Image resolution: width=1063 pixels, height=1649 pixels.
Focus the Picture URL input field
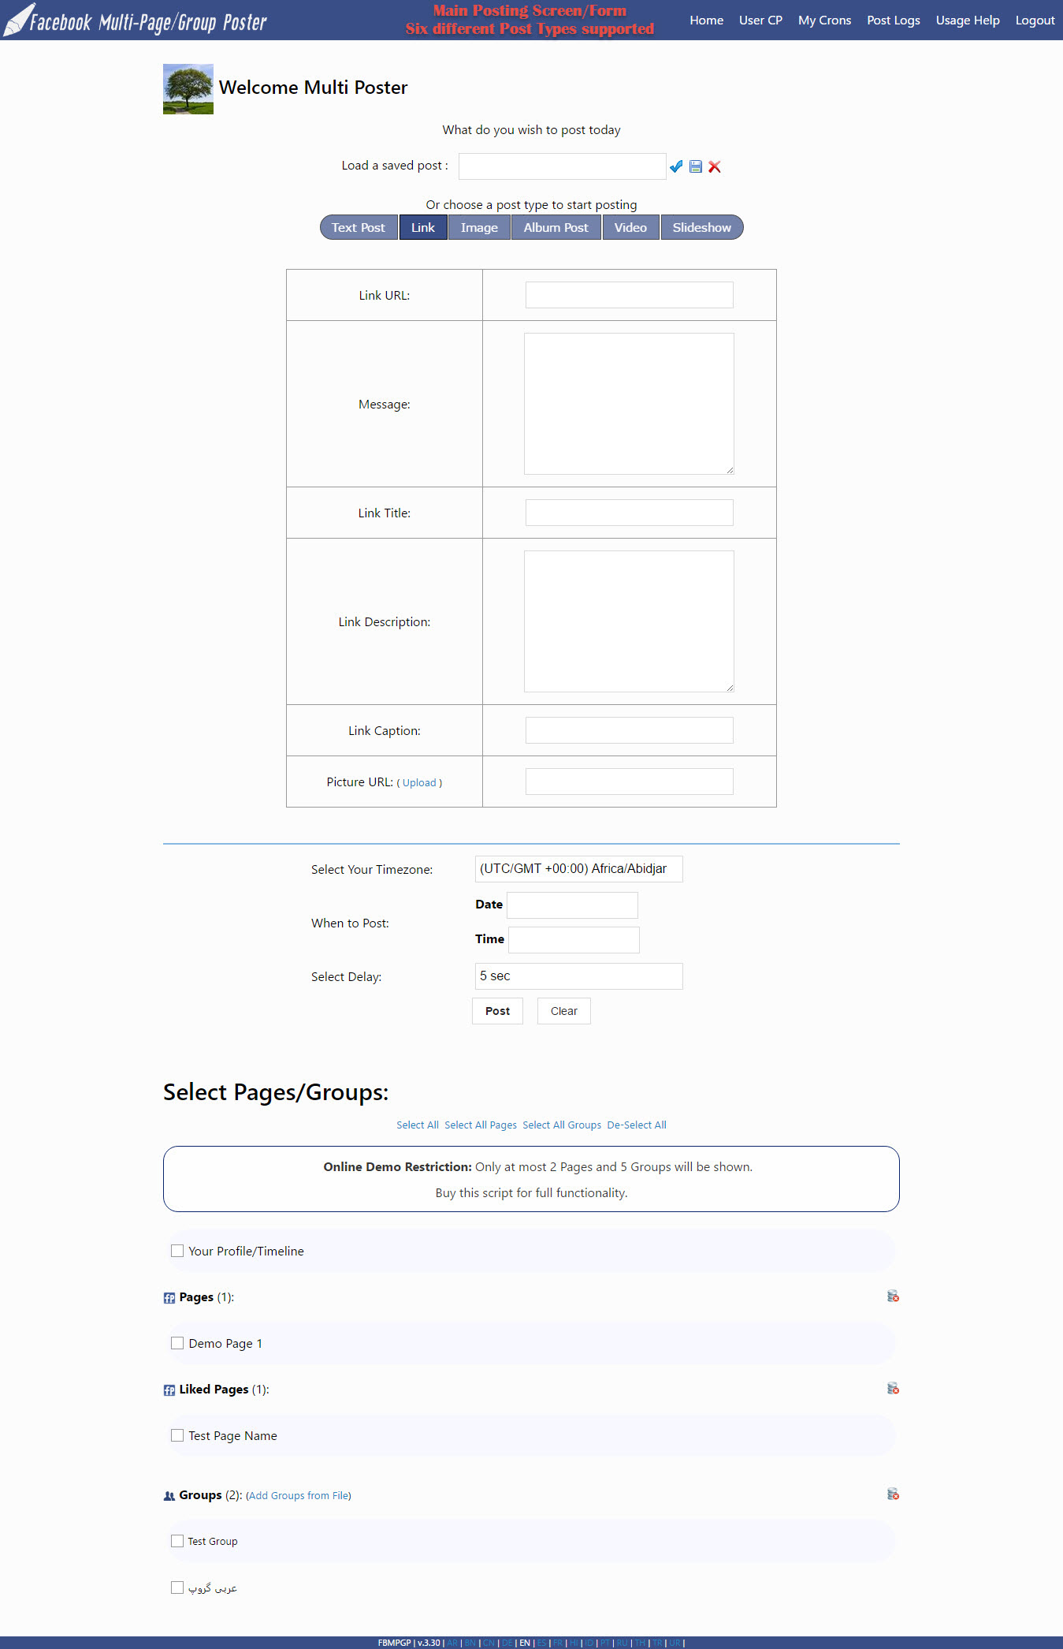[x=630, y=782]
